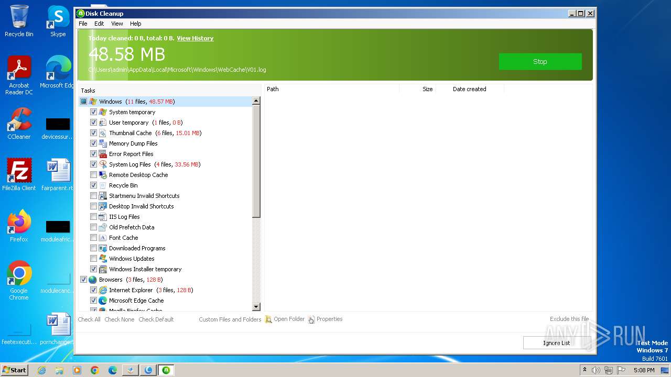This screenshot has height=377, width=671.
Task: Open the View History link
Action: click(x=195, y=38)
